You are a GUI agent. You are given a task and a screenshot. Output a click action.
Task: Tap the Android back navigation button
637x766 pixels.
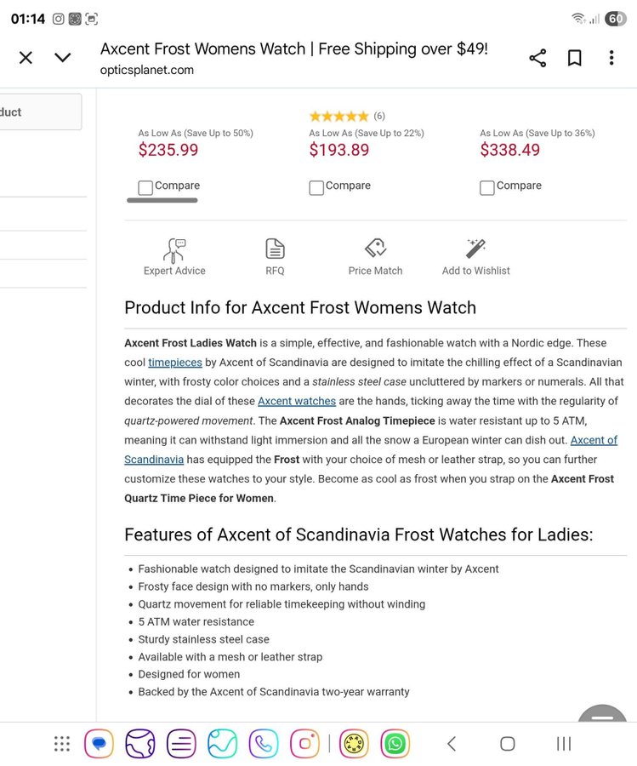point(452,744)
